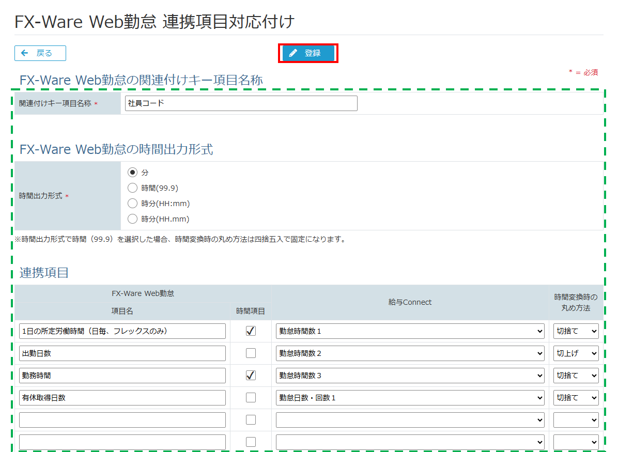The height and width of the screenshot is (452, 618).
Task: Check the 時間項目 box for 有休取得日数
Action: 251,397
